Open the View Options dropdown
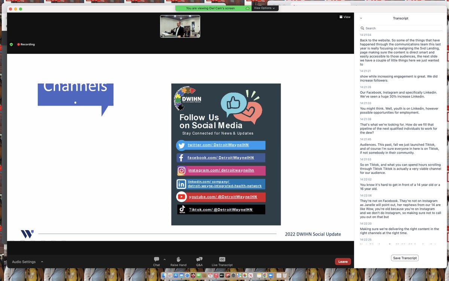The width and height of the screenshot is (449, 281). coord(265,8)
